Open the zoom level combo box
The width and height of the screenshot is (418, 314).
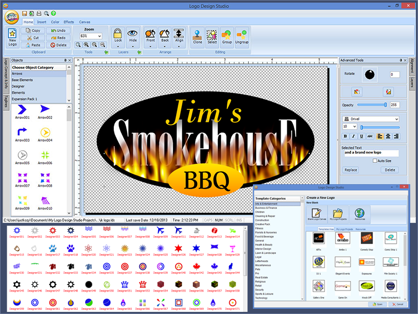coord(92,36)
